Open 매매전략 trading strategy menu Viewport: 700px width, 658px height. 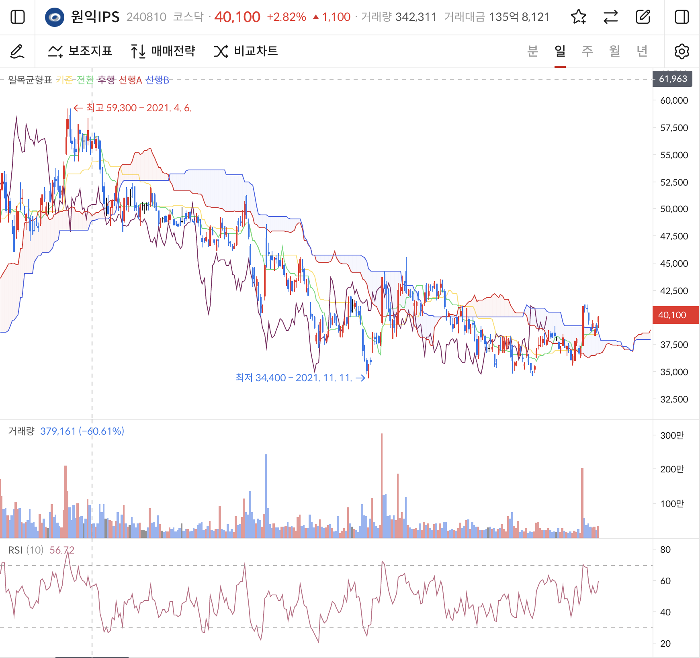point(163,51)
